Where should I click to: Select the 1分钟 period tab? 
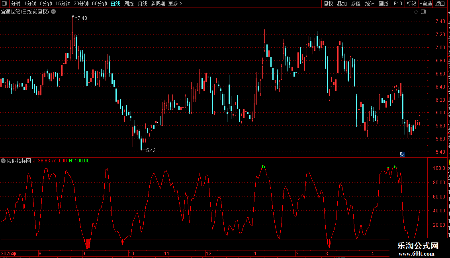pyautogui.click(x=30, y=4)
